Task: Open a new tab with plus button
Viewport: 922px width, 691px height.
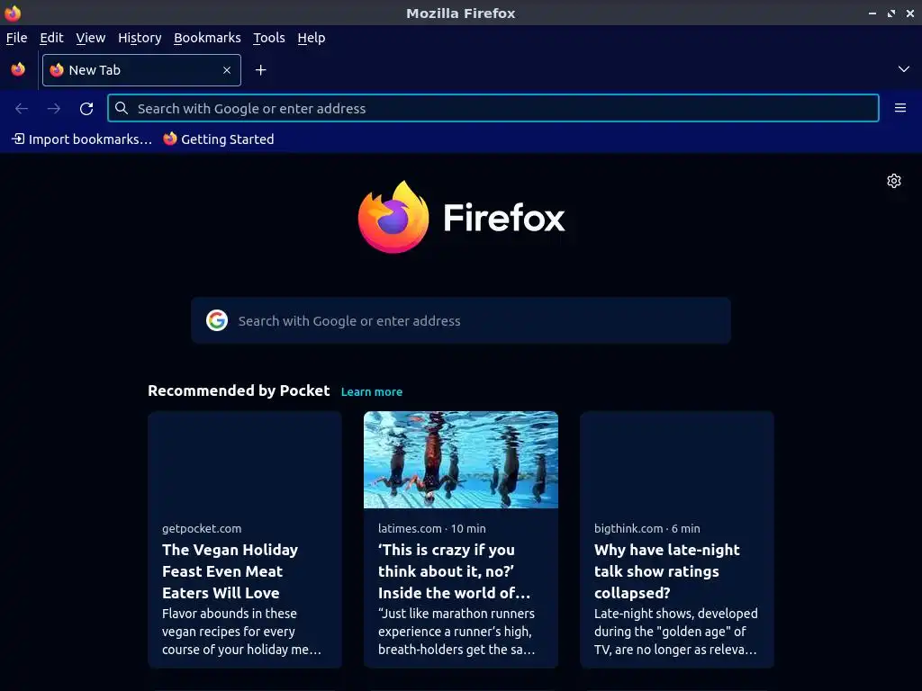Action: point(260,70)
